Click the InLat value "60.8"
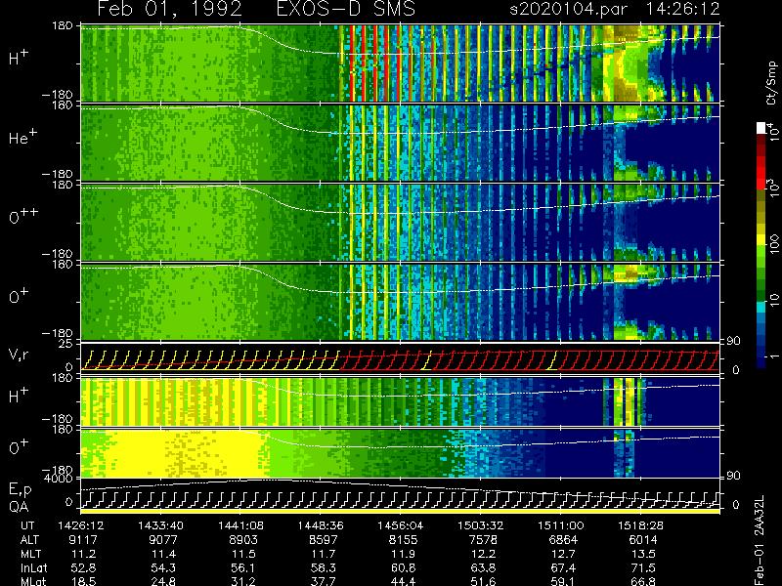 [x=403, y=567]
